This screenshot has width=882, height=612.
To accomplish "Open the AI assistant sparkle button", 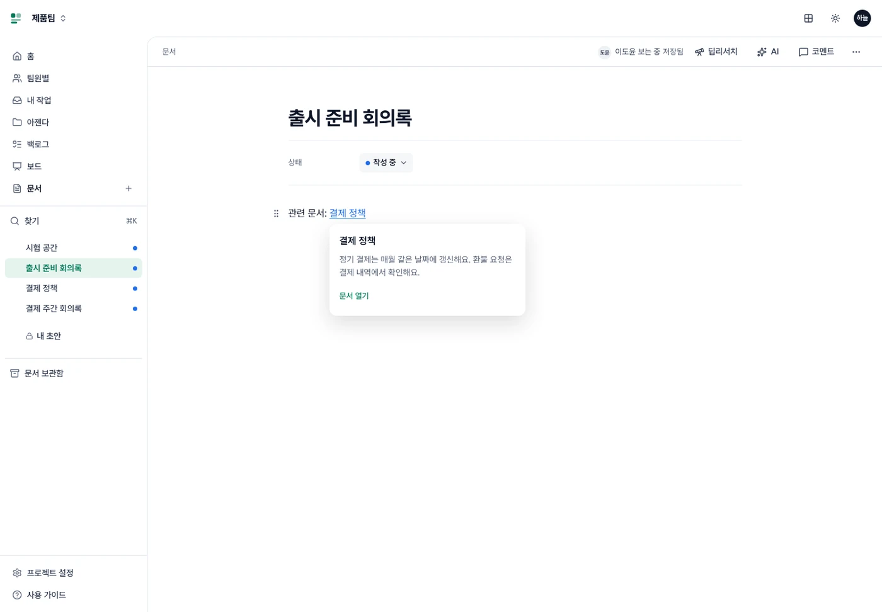I will [768, 52].
